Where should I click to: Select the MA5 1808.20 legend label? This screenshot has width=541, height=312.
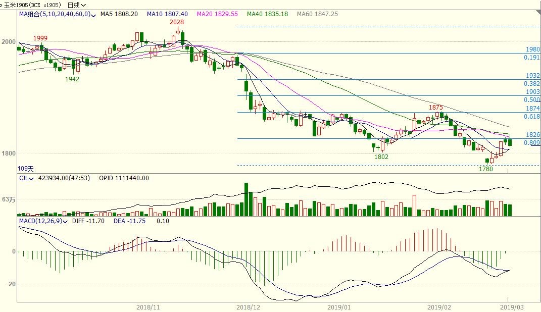pyautogui.click(x=119, y=14)
